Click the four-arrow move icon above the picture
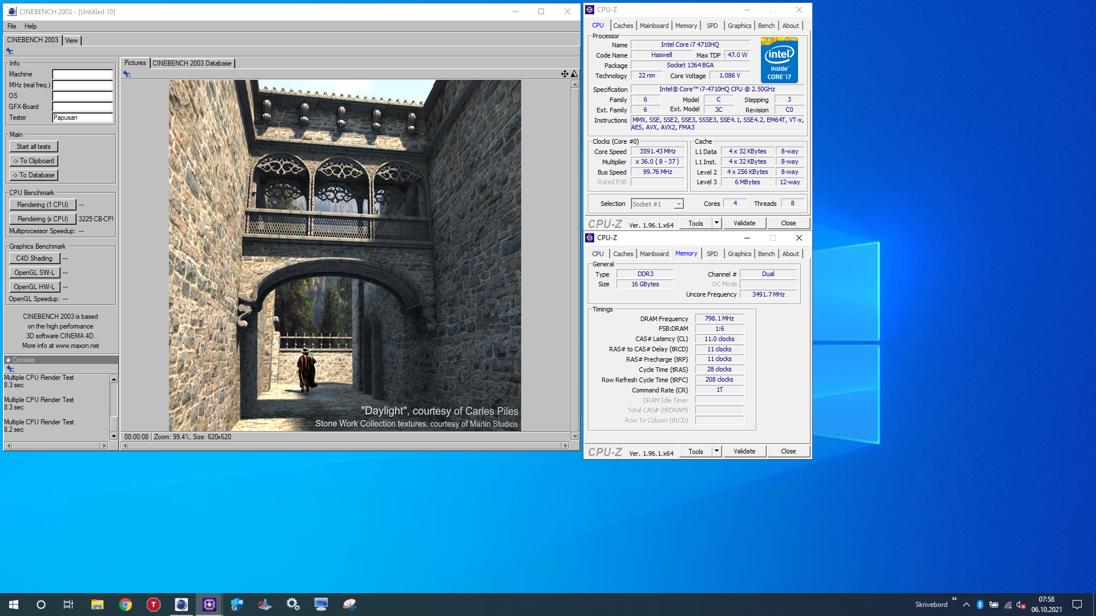The image size is (1096, 616). tap(565, 74)
